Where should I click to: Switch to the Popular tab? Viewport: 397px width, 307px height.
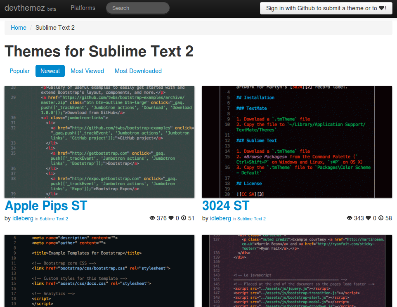(x=19, y=71)
